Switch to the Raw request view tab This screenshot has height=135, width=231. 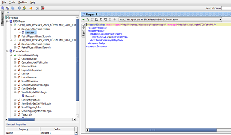click(x=83, y=34)
